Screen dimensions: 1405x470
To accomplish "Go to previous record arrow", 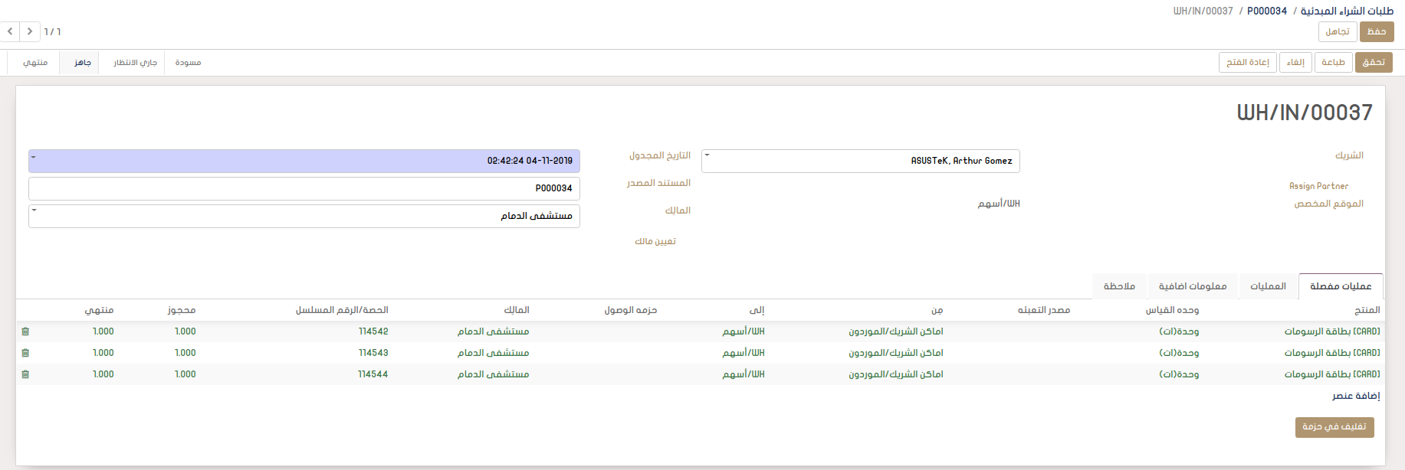I will (10, 31).
